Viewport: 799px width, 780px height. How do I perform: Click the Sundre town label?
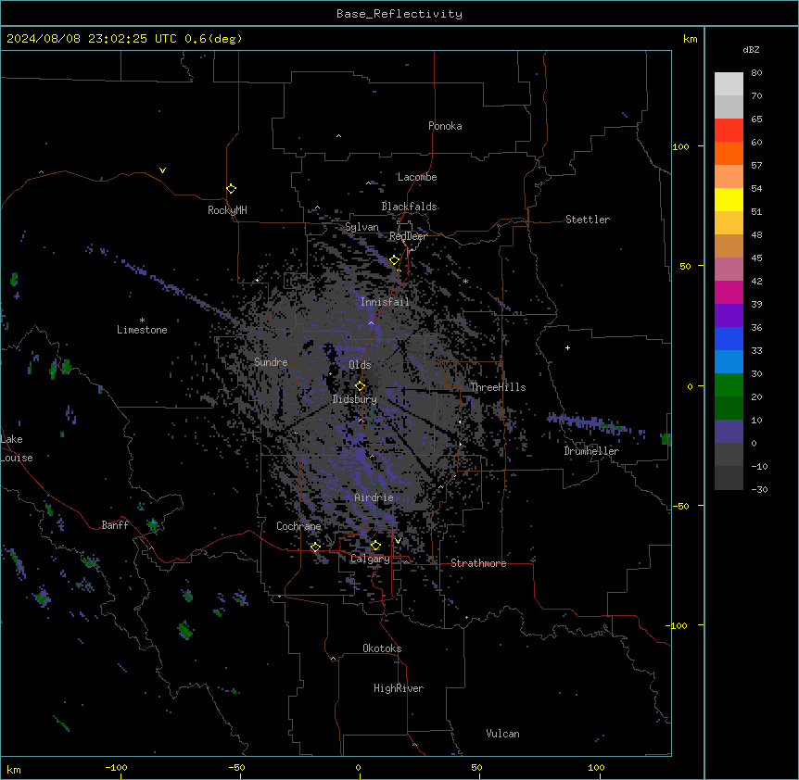coord(271,362)
